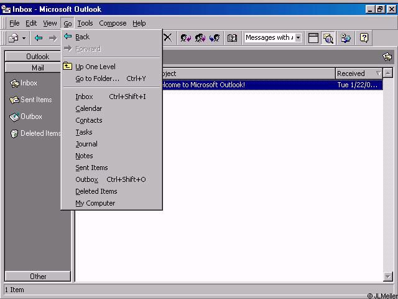Open the Compose menu
This screenshot has height=299, width=398.
pos(113,23)
